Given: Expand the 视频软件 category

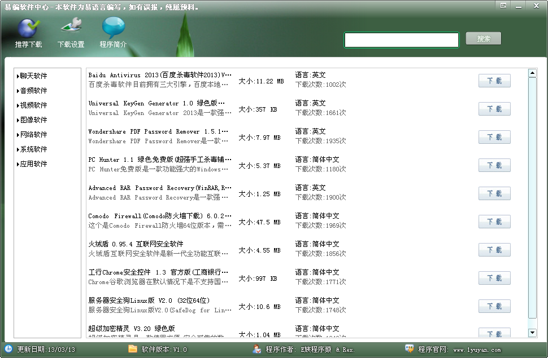Looking at the screenshot, I should pyautogui.click(x=32, y=105).
